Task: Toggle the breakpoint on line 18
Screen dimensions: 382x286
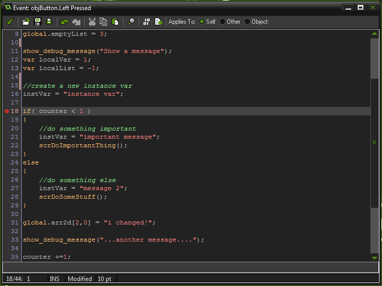Action: click(x=7, y=111)
